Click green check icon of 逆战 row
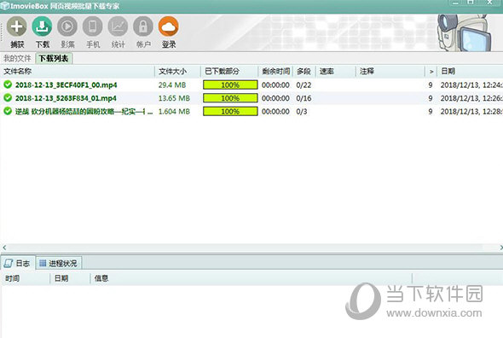 (8, 111)
